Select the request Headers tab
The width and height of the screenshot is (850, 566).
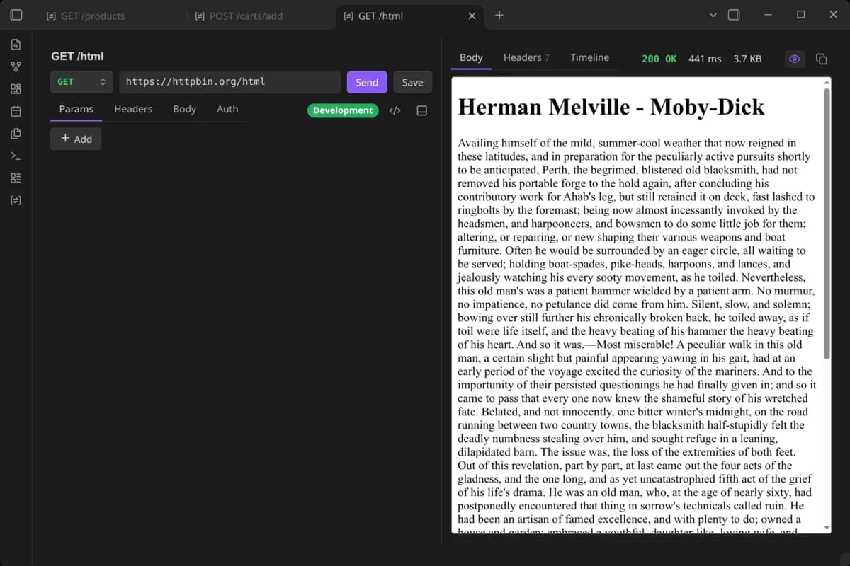tap(133, 109)
